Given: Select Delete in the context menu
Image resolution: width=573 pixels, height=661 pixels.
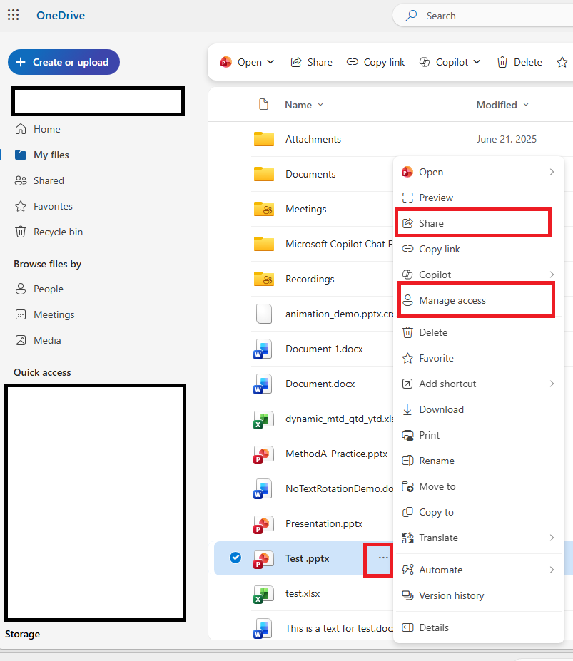Looking at the screenshot, I should coord(479,332).
